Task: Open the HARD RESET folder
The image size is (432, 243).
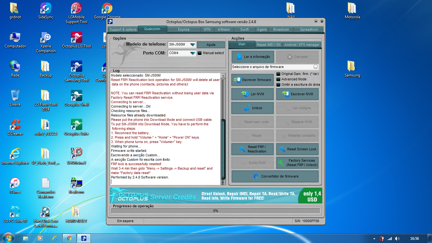Action: [x=76, y=215]
